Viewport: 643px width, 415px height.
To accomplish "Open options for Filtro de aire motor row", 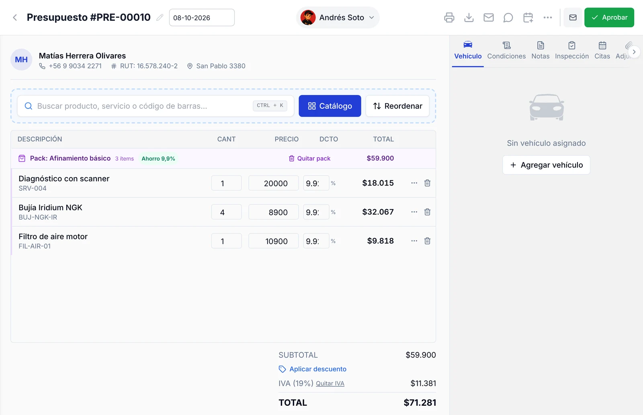I will tap(414, 241).
